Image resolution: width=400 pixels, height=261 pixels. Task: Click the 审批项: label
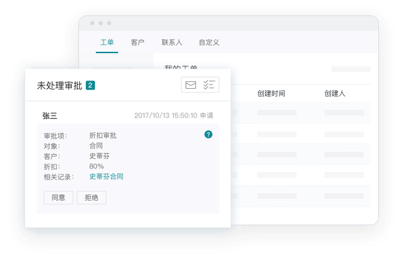55,136
